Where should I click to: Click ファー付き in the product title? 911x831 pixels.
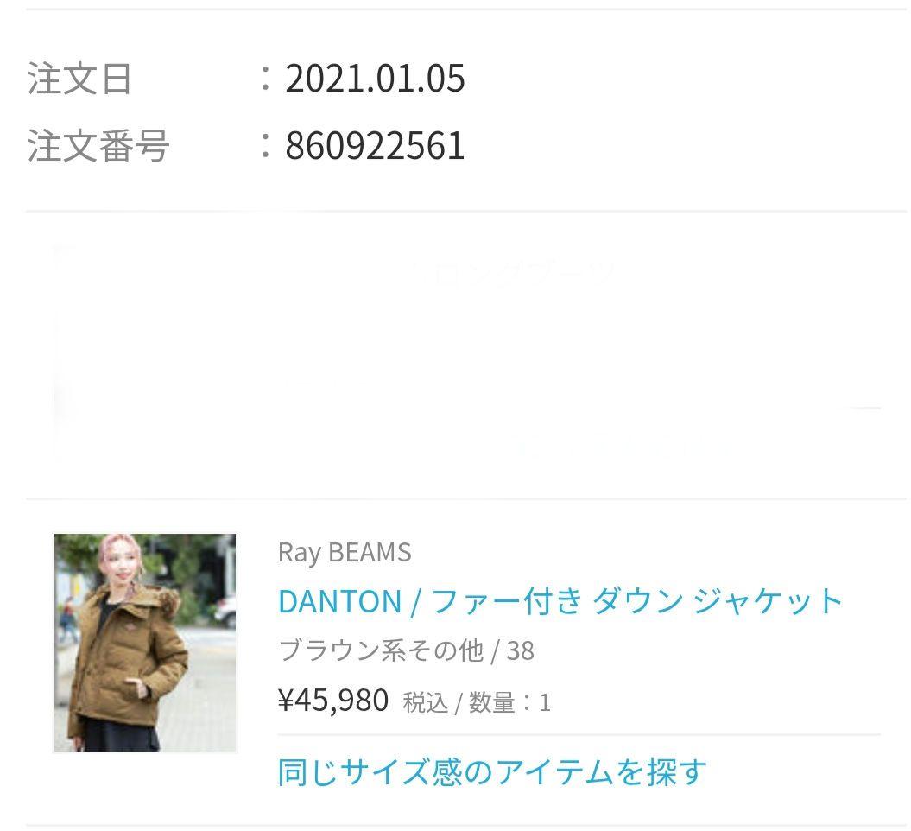[507, 601]
